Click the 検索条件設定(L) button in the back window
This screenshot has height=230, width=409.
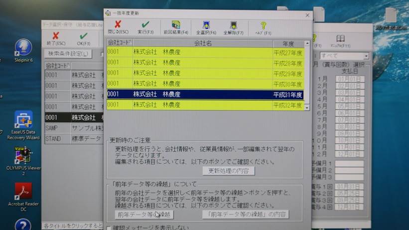click(x=68, y=53)
